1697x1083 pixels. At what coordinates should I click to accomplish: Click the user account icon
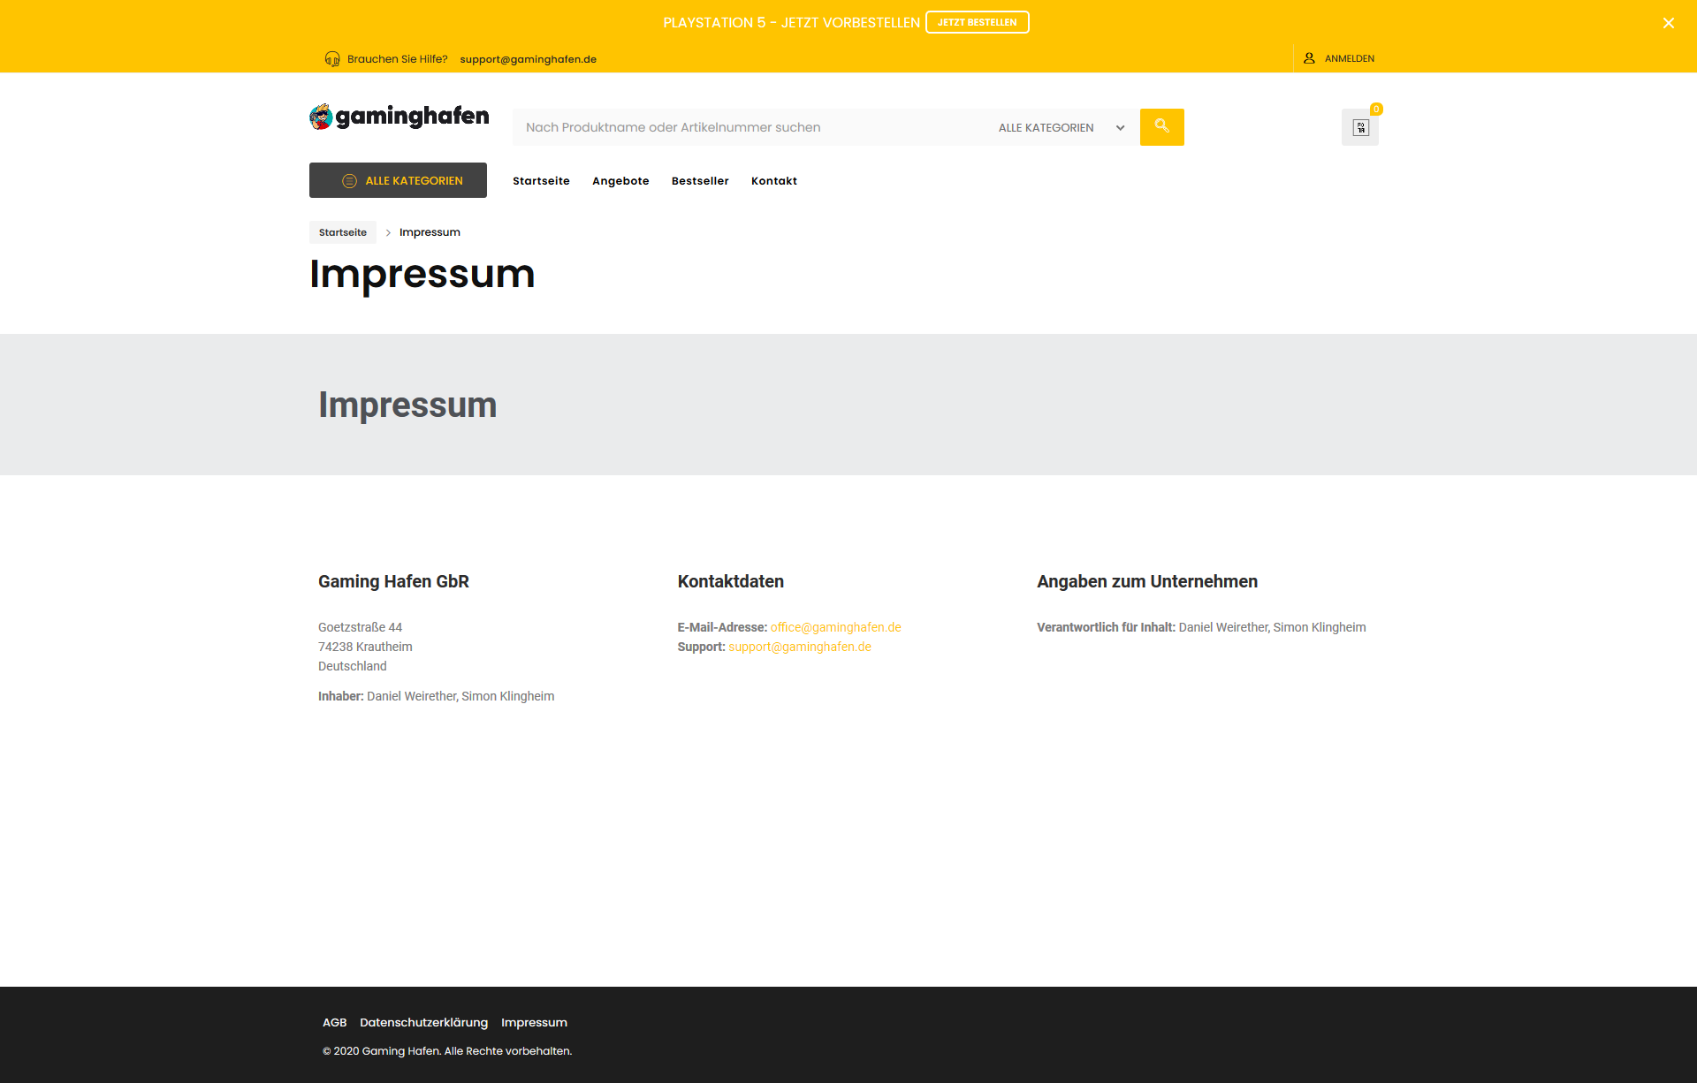pos(1309,58)
